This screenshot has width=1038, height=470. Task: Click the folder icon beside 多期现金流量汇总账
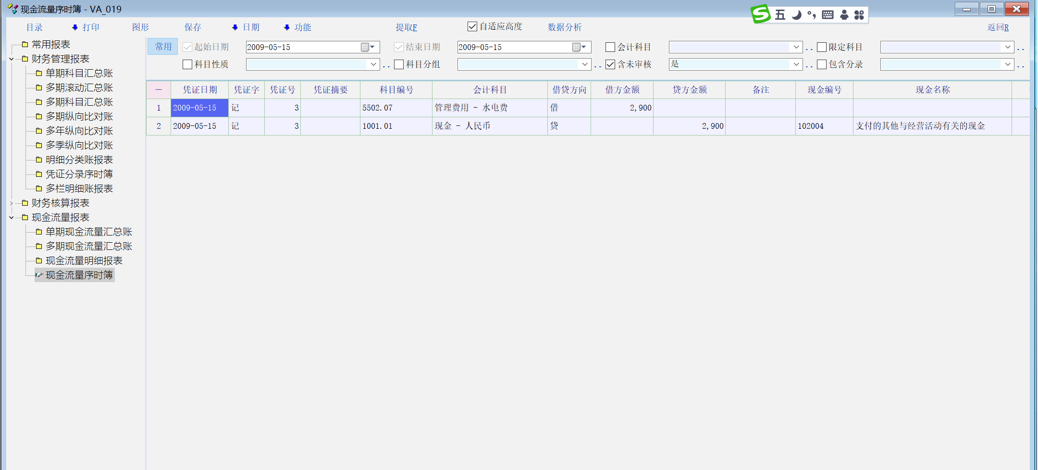(x=39, y=247)
